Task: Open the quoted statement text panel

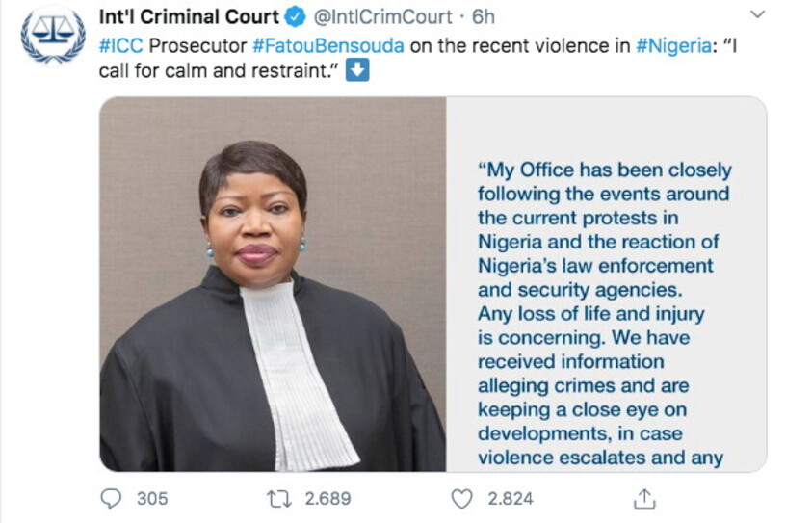Action: pos(606,308)
